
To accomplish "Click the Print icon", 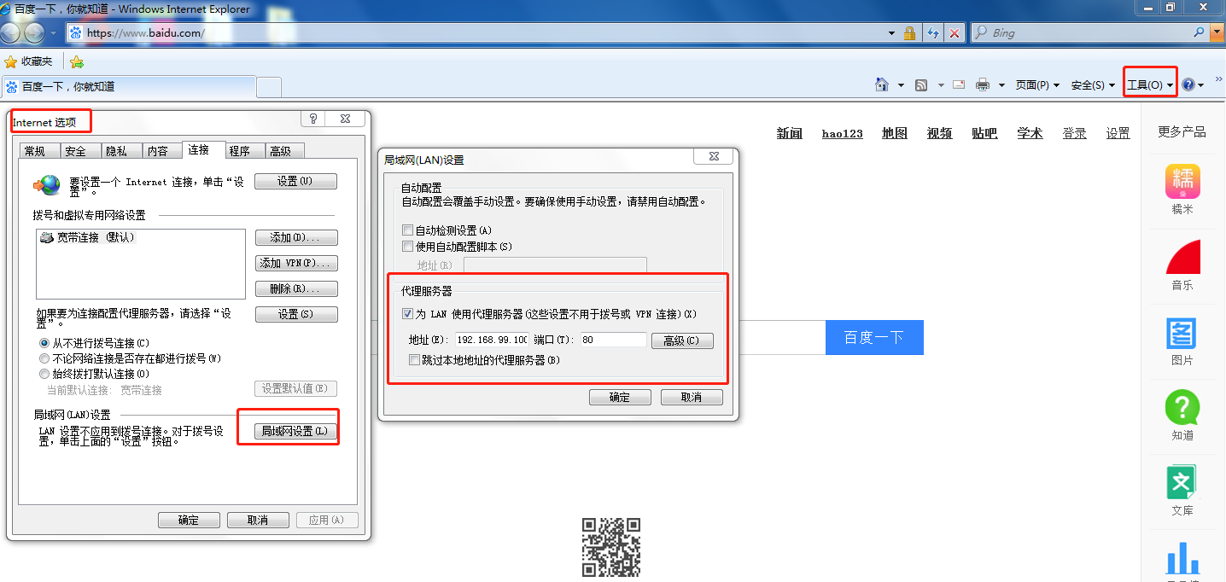I will pos(983,84).
